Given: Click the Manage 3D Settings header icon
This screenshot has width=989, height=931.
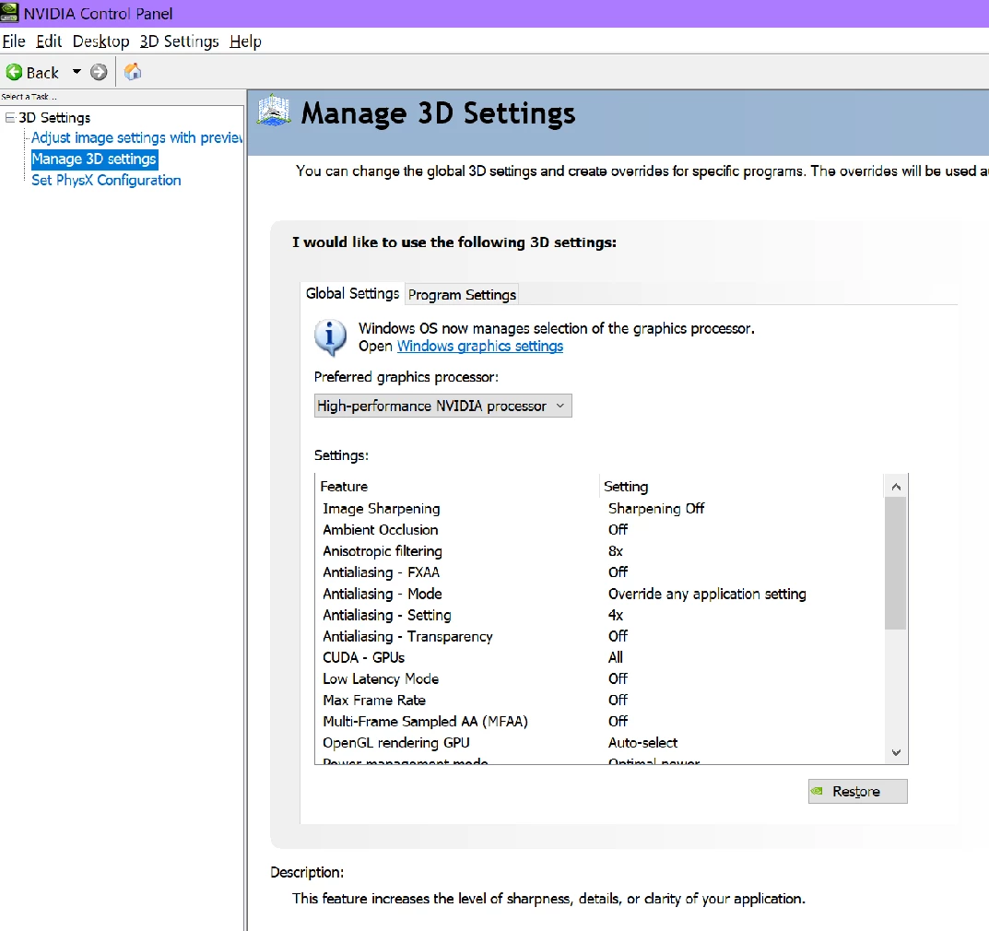Looking at the screenshot, I should pyautogui.click(x=274, y=111).
